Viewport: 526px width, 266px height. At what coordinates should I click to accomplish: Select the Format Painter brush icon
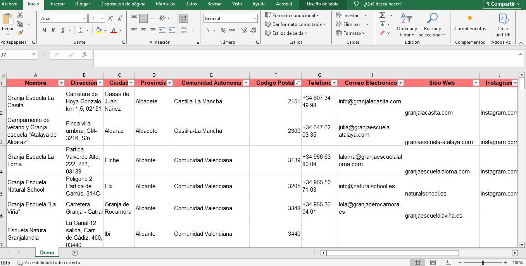pos(20,33)
